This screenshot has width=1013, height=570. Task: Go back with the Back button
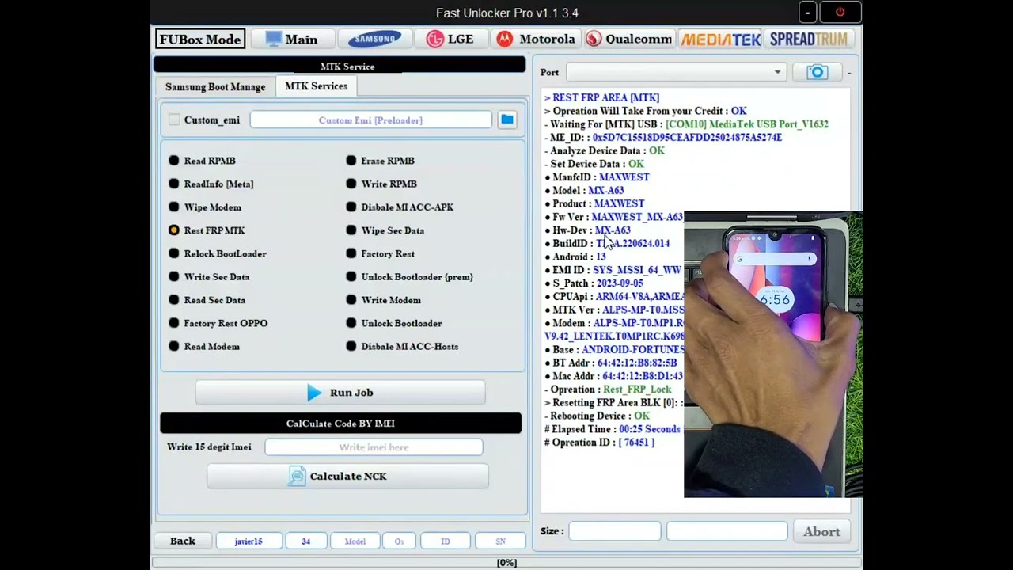click(x=182, y=541)
